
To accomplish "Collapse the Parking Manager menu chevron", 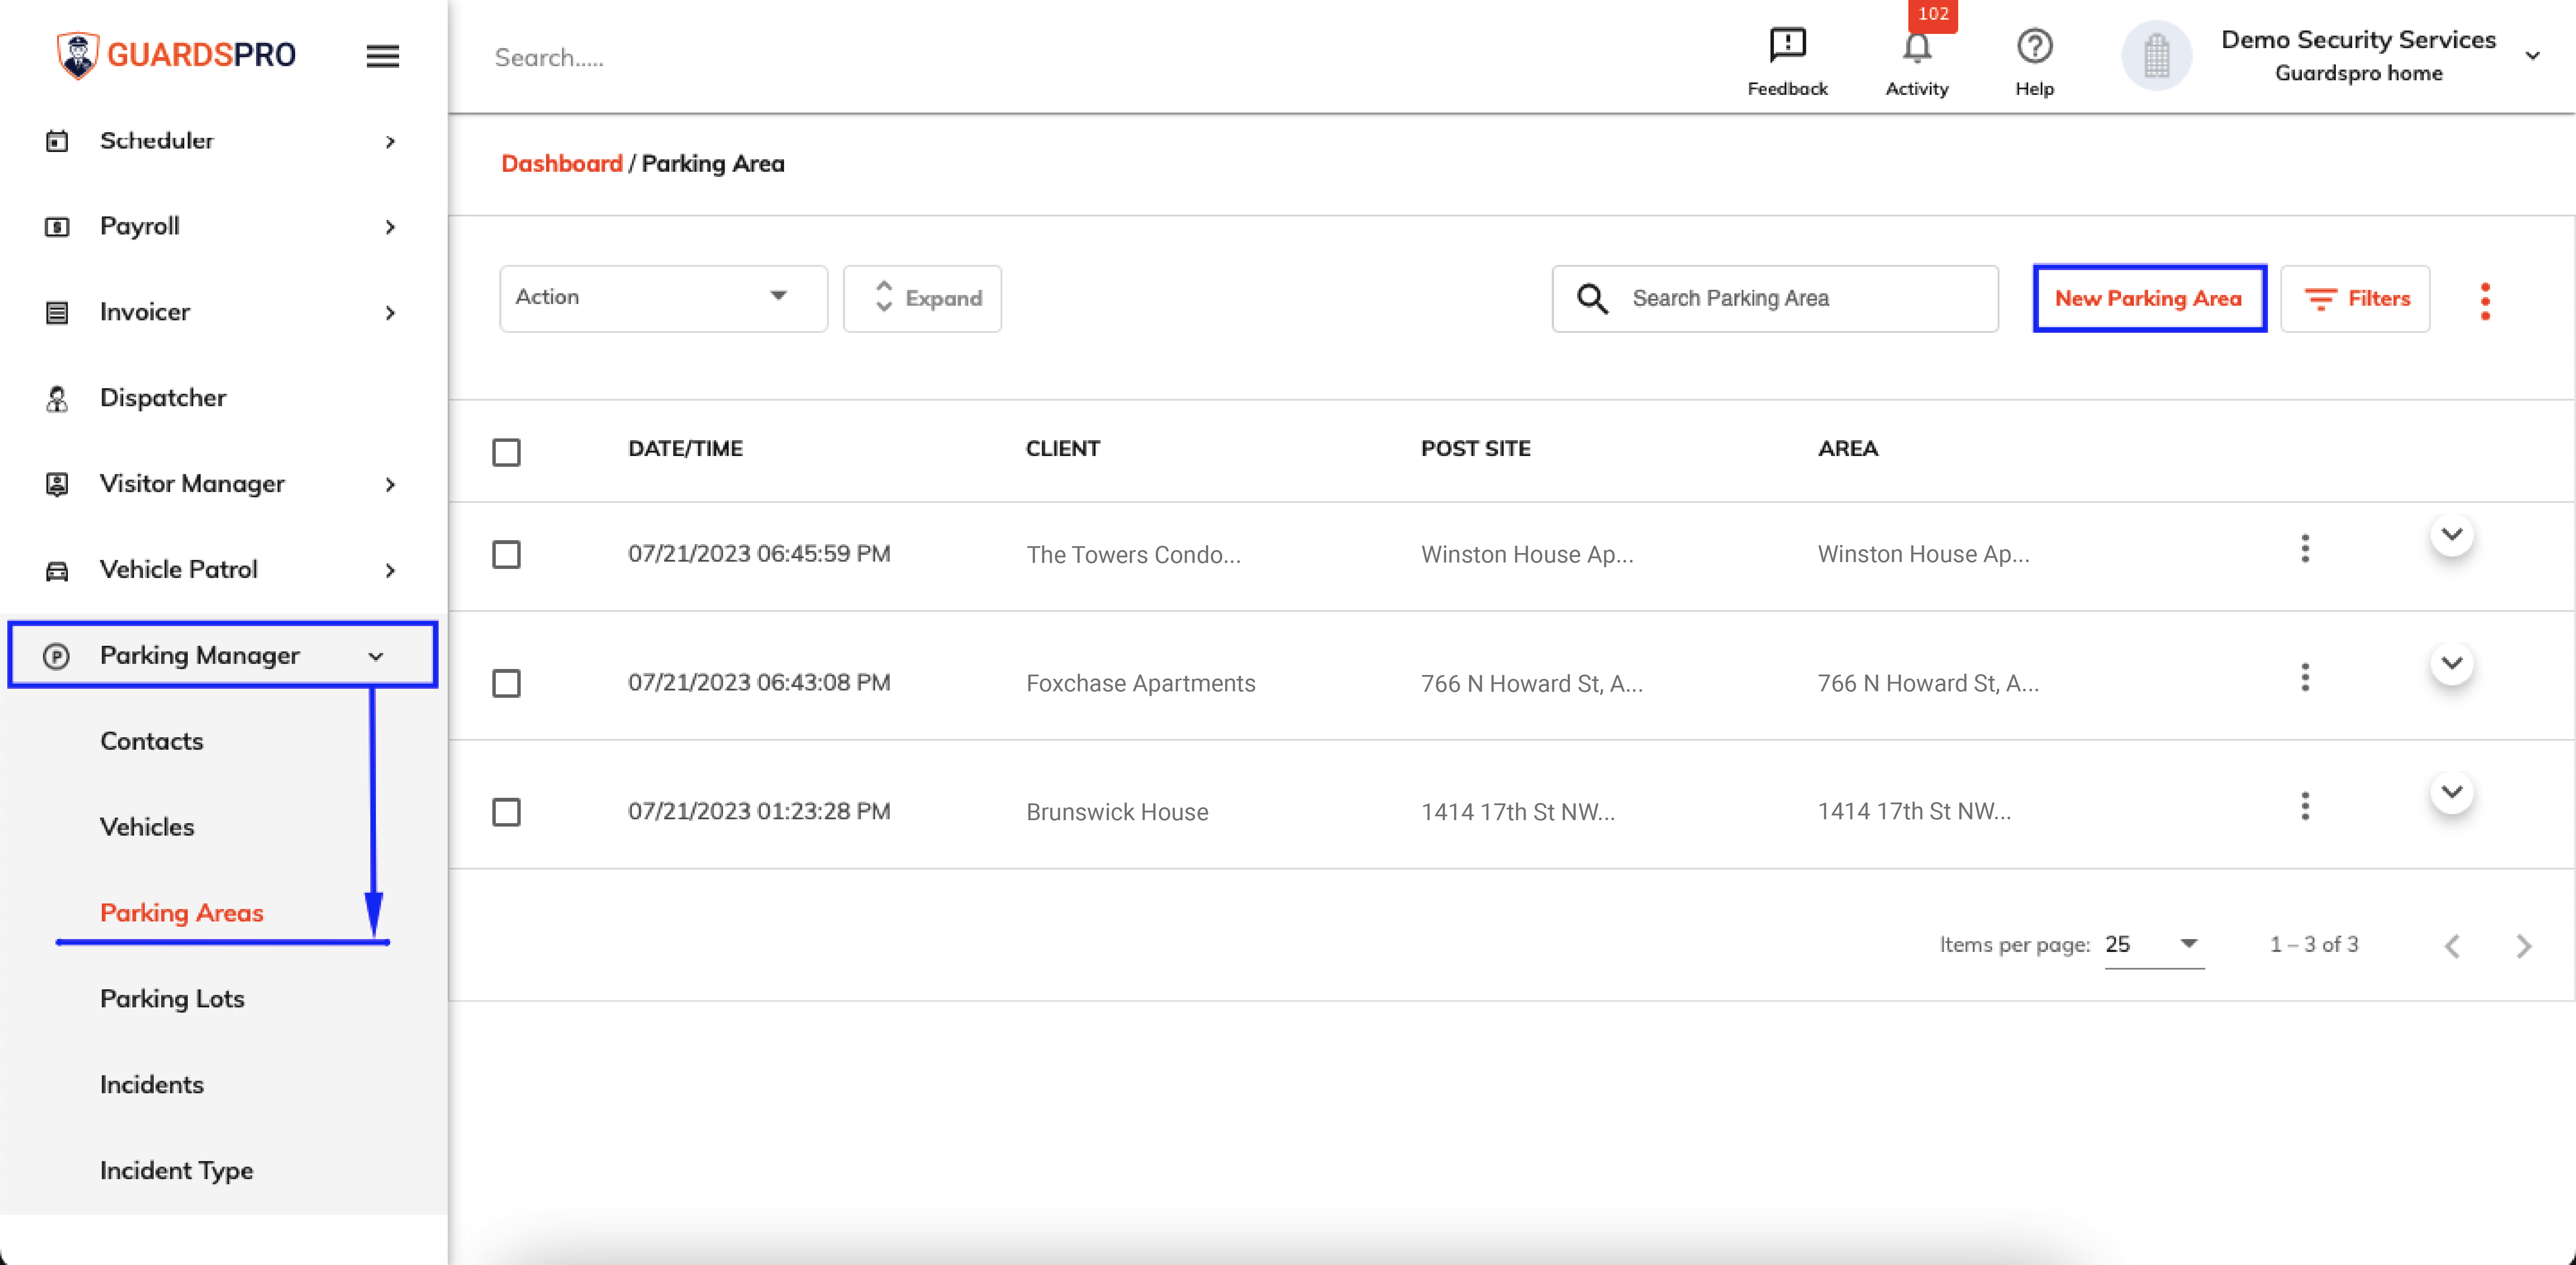I will click(x=376, y=657).
